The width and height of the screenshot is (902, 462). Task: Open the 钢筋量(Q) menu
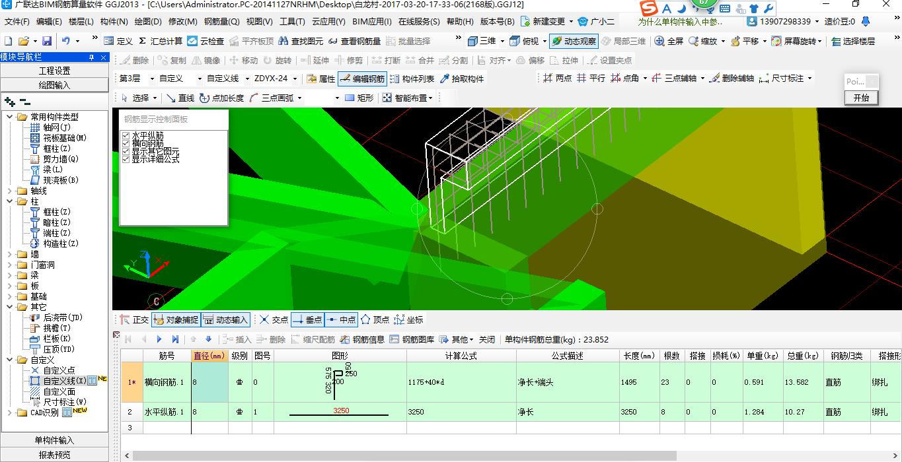[x=222, y=22]
